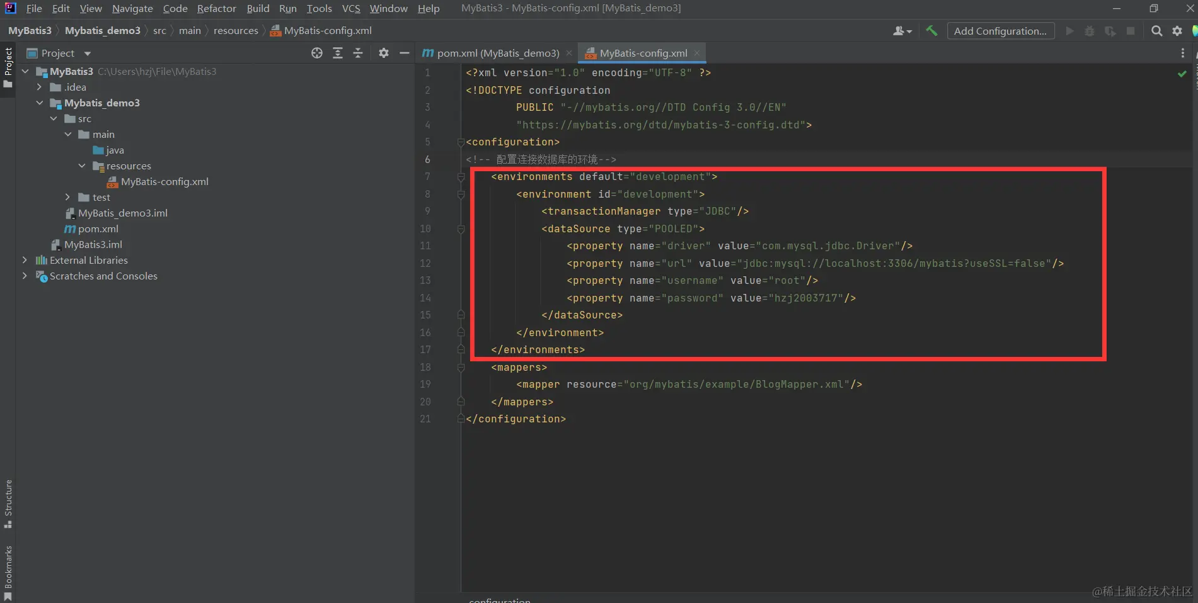Click the Run with Coverage icon
The width and height of the screenshot is (1198, 603).
click(x=1110, y=31)
